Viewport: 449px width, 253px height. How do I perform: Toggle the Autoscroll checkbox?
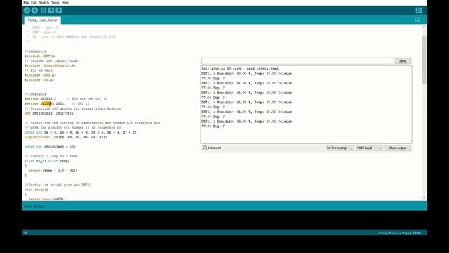(x=204, y=148)
